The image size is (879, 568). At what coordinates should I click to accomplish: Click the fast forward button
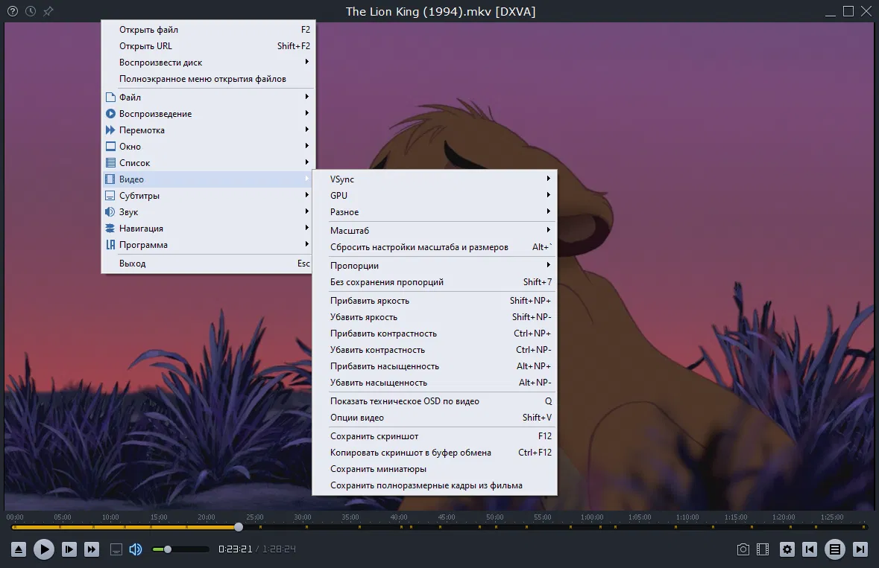tap(92, 549)
